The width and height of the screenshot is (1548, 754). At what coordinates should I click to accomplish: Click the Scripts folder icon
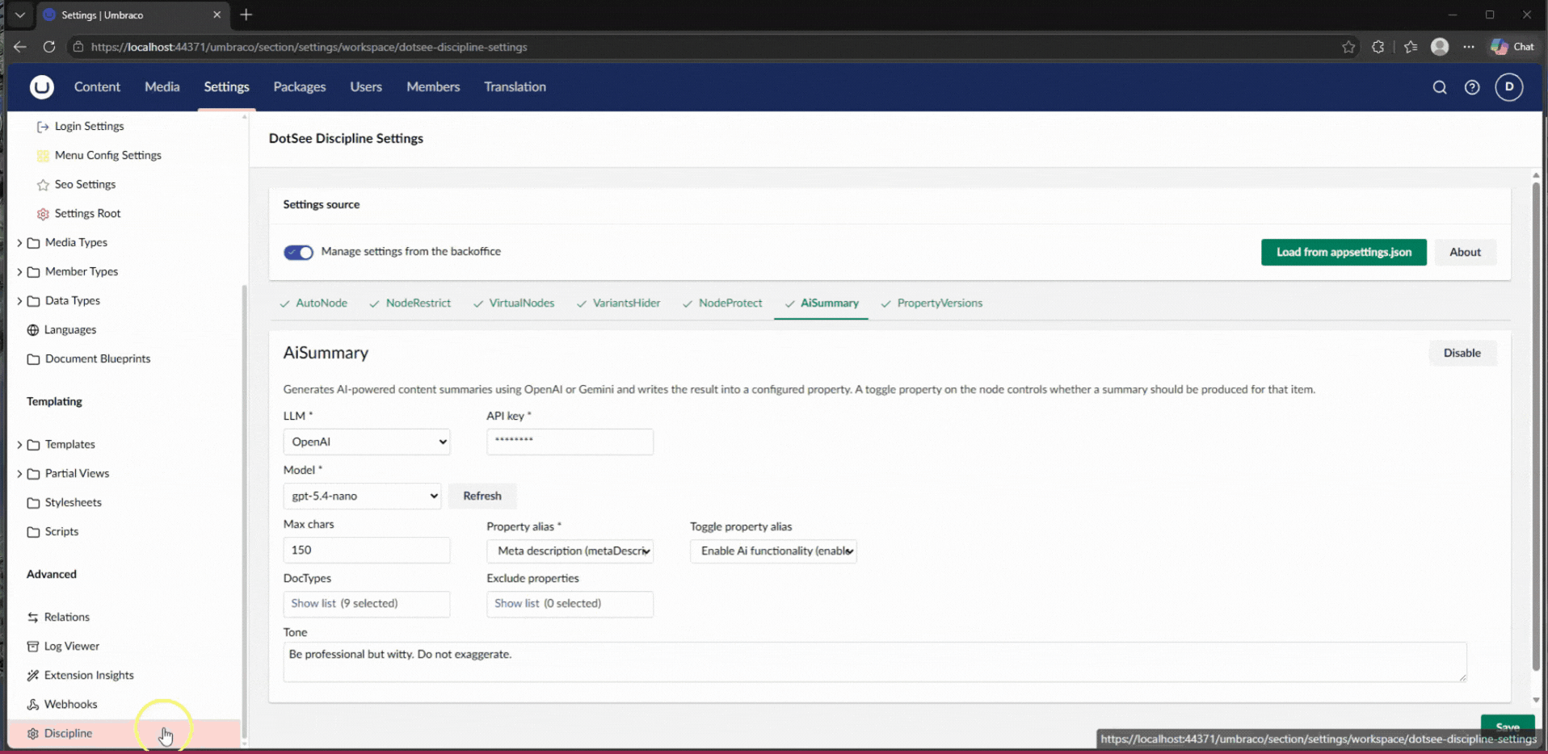[x=33, y=532]
